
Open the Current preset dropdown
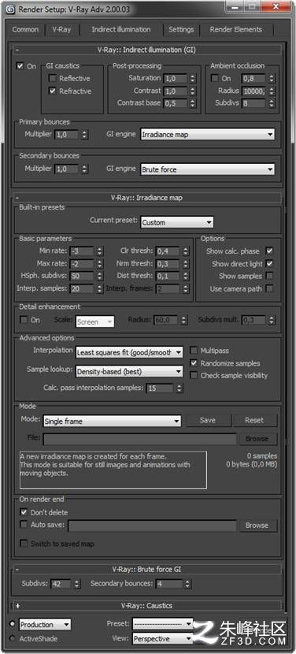coord(177,222)
